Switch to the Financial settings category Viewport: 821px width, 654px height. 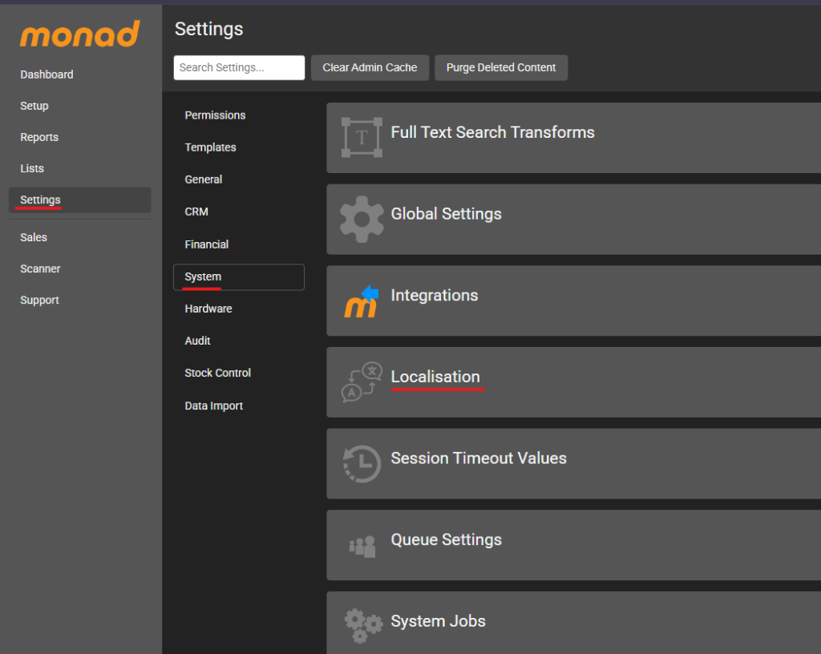pyautogui.click(x=206, y=244)
